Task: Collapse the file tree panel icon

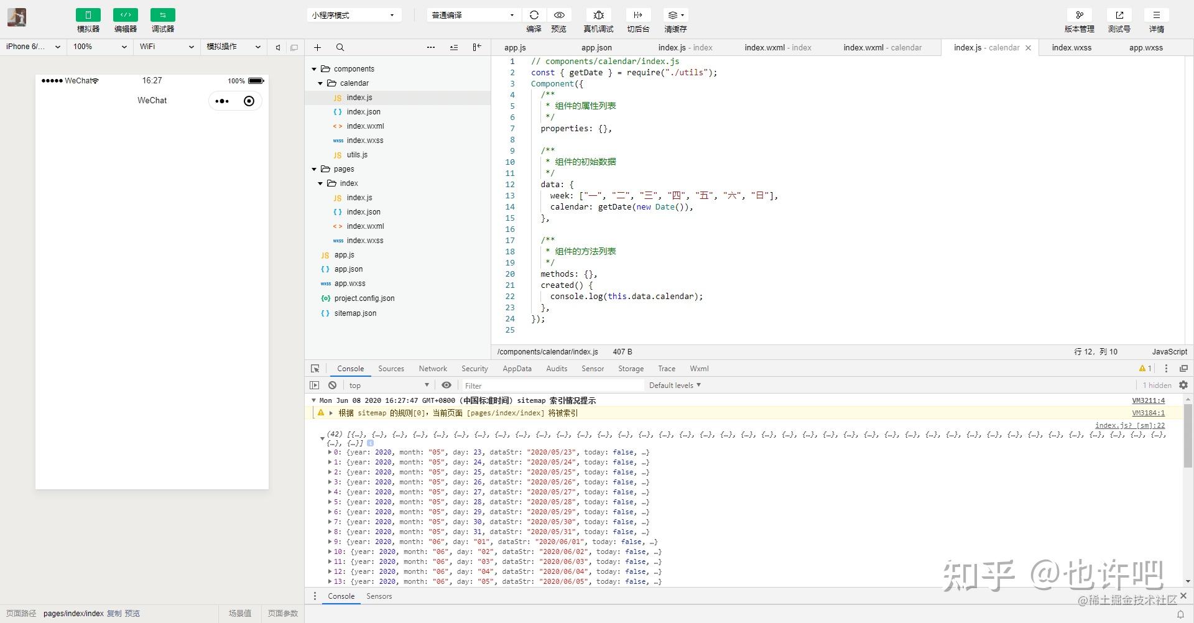Action: pyautogui.click(x=477, y=47)
